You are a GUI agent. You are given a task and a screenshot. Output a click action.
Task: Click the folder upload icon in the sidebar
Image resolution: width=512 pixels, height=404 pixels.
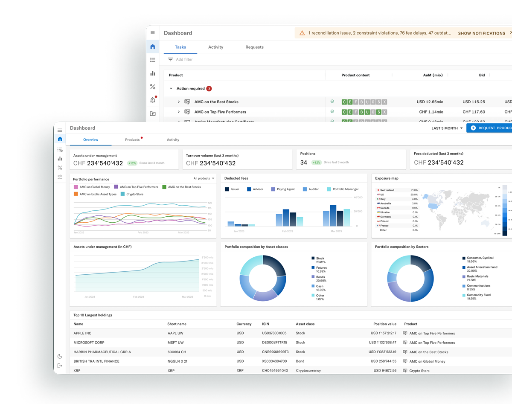pos(153,113)
